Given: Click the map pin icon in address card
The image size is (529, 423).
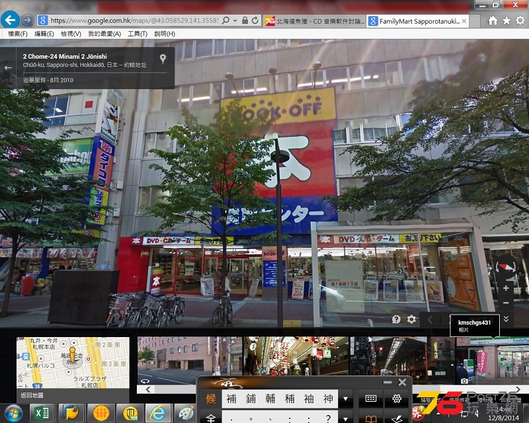Looking at the screenshot, I should [163, 59].
